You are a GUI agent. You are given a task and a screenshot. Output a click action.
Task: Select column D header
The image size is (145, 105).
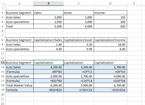110,4
